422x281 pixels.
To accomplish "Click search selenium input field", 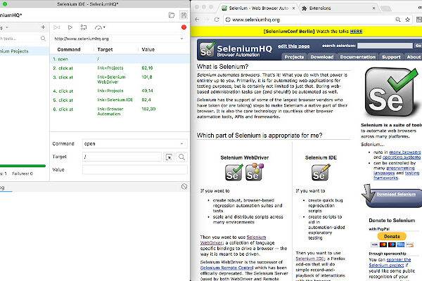I will tap(385, 46).
